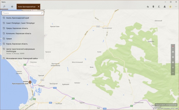Screen dimensions: 179x110
Task: Reset map rotation with compass button
Action: [173, 47]
